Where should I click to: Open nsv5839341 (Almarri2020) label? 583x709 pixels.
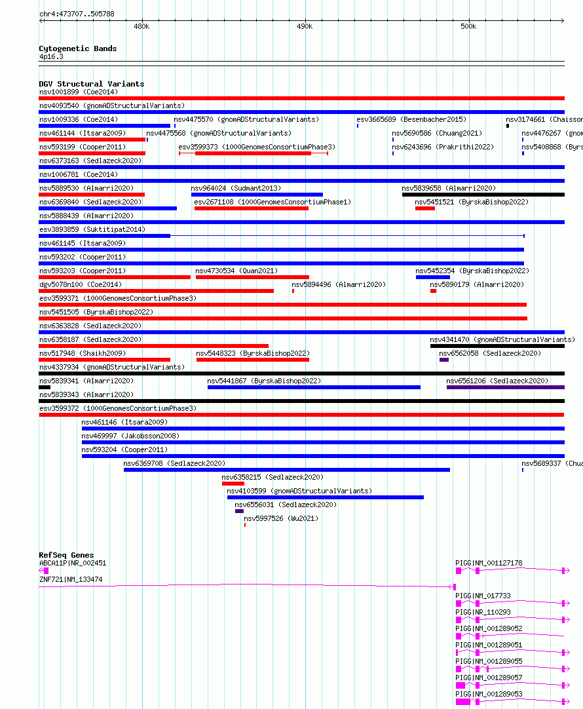tap(86, 381)
